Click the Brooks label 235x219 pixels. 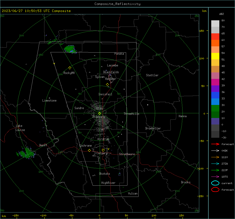186,182
